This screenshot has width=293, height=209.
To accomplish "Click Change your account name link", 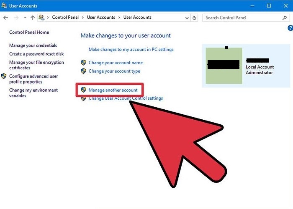I will [116, 63].
